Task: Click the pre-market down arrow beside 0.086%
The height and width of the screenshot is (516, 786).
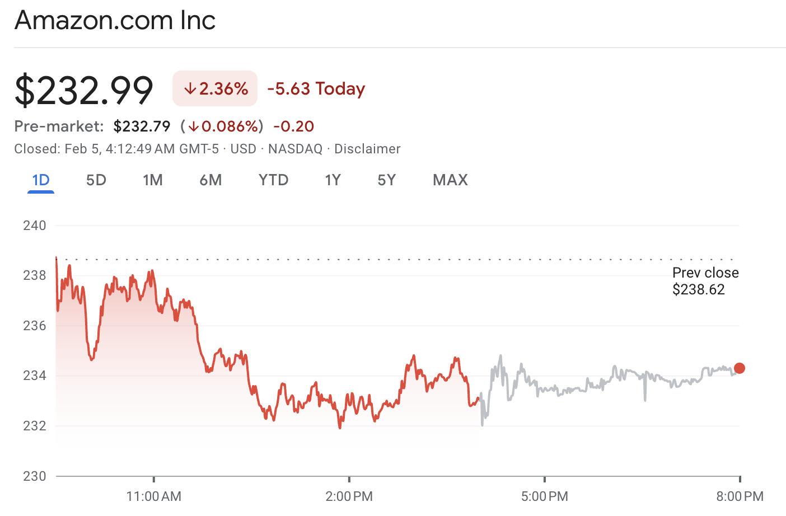Action: [x=193, y=126]
